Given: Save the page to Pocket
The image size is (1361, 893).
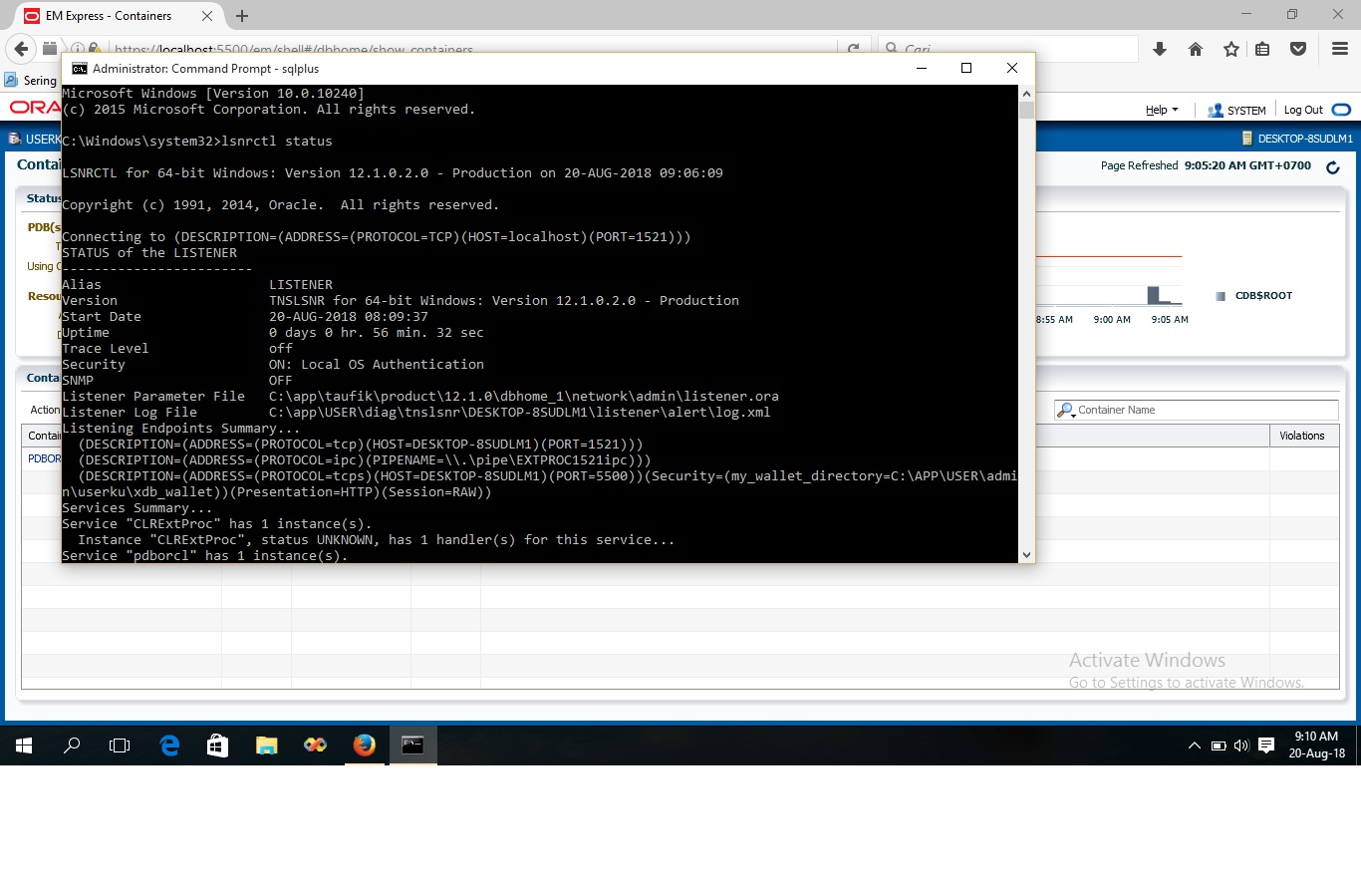Looking at the screenshot, I should point(1297,48).
